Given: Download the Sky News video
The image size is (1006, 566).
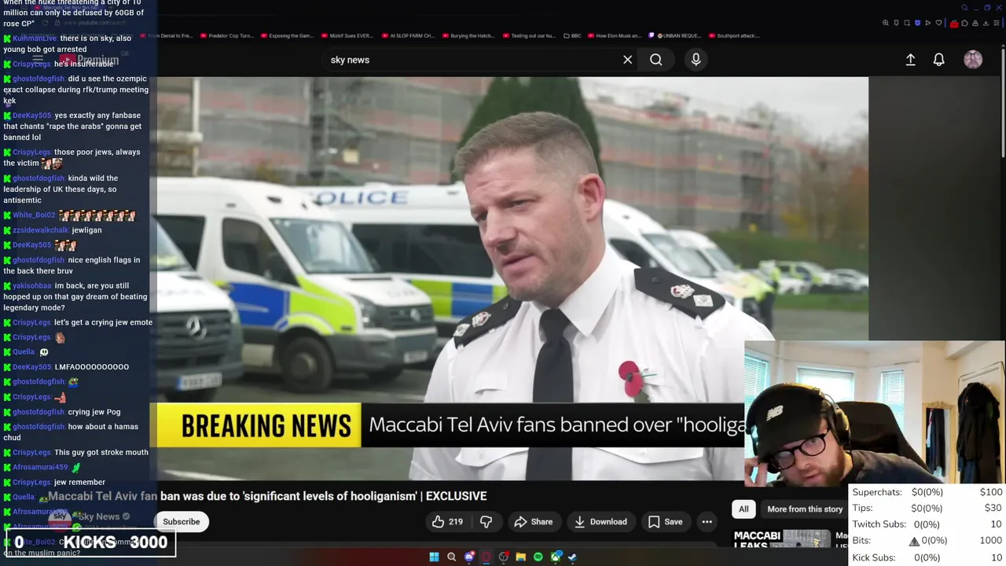Looking at the screenshot, I should (x=600, y=522).
